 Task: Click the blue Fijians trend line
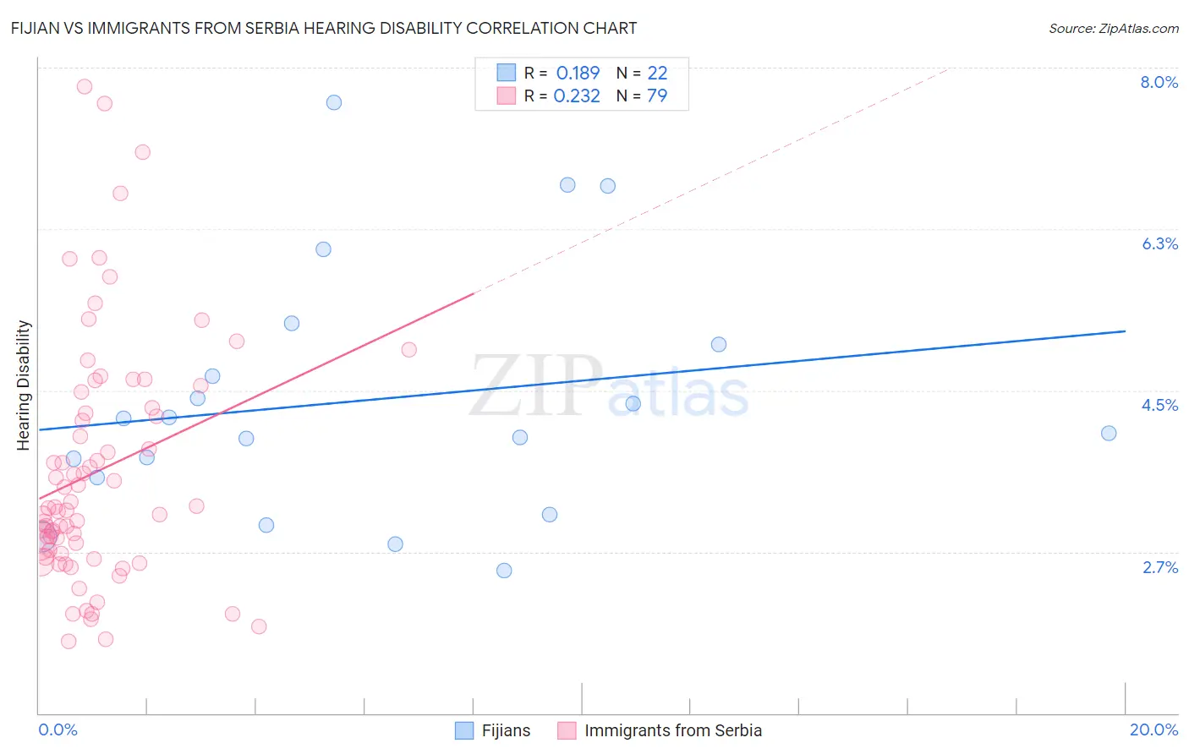point(582,380)
